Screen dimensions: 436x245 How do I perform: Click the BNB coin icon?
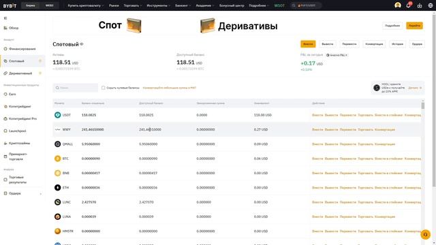[57, 173]
